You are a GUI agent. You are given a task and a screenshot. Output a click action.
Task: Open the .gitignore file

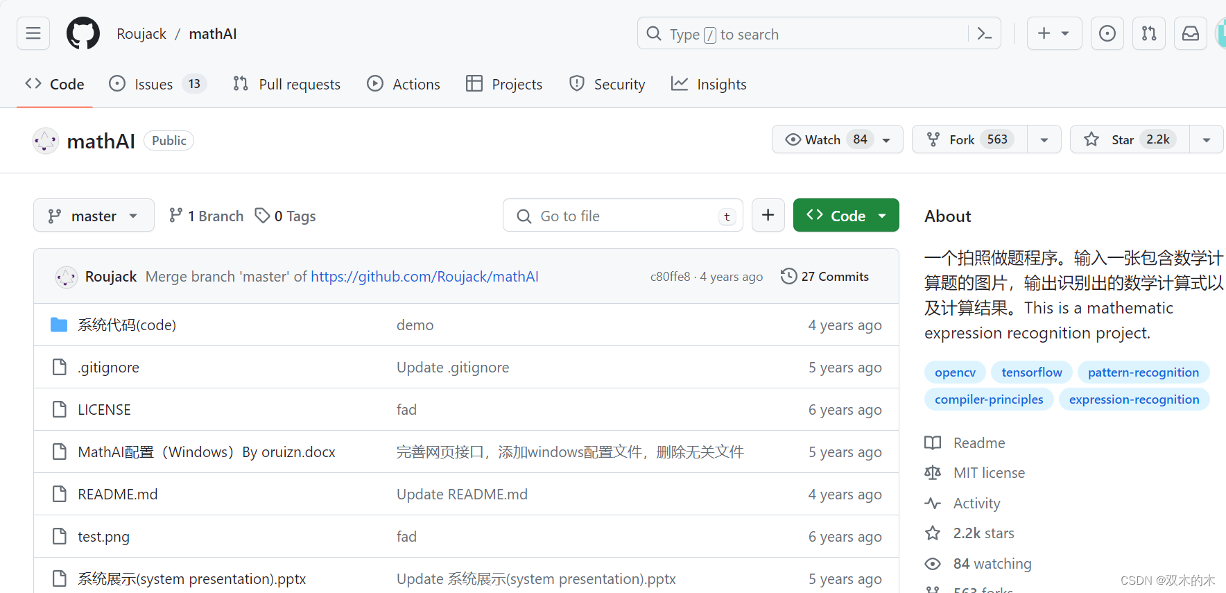(x=108, y=367)
